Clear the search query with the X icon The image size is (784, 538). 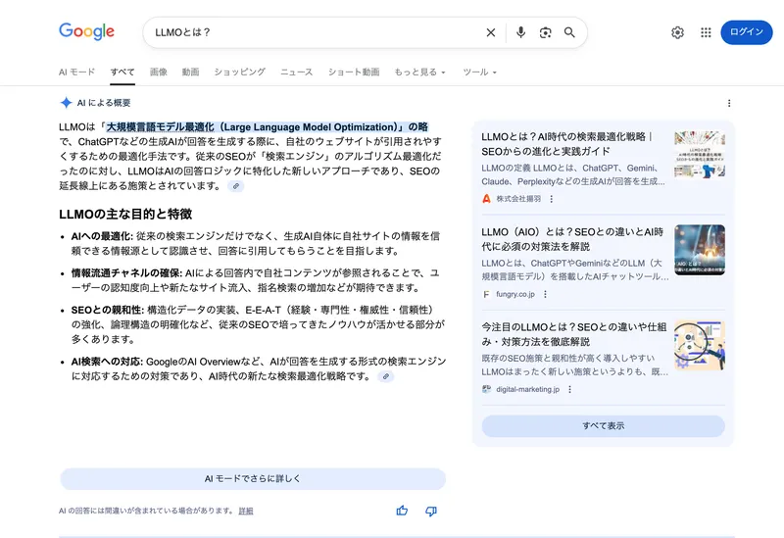[x=491, y=32]
